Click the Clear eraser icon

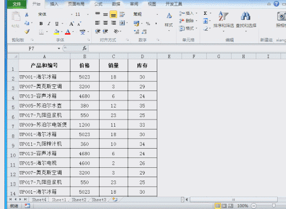(206, 29)
